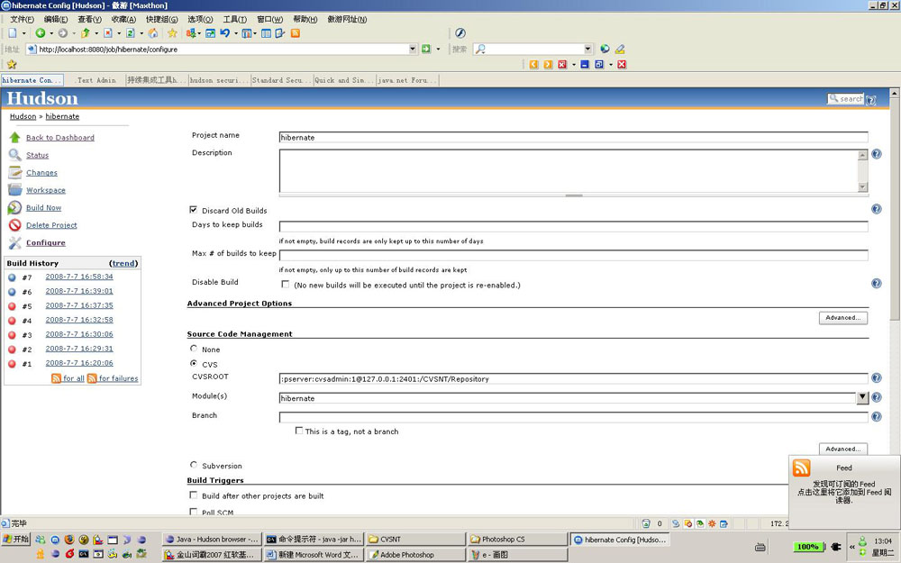Open the help icon for the Branch field
Screen dimensions: 901x563
click(877, 416)
